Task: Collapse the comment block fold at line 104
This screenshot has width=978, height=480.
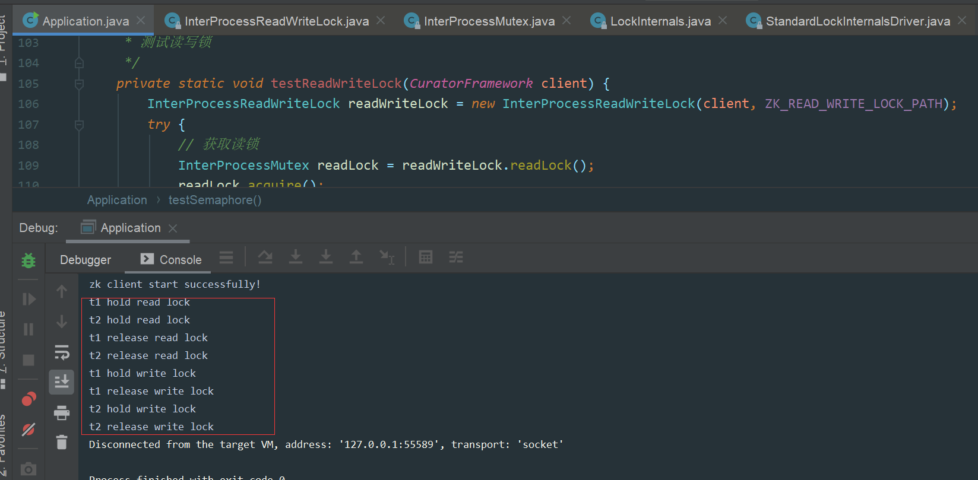Action: tap(79, 63)
